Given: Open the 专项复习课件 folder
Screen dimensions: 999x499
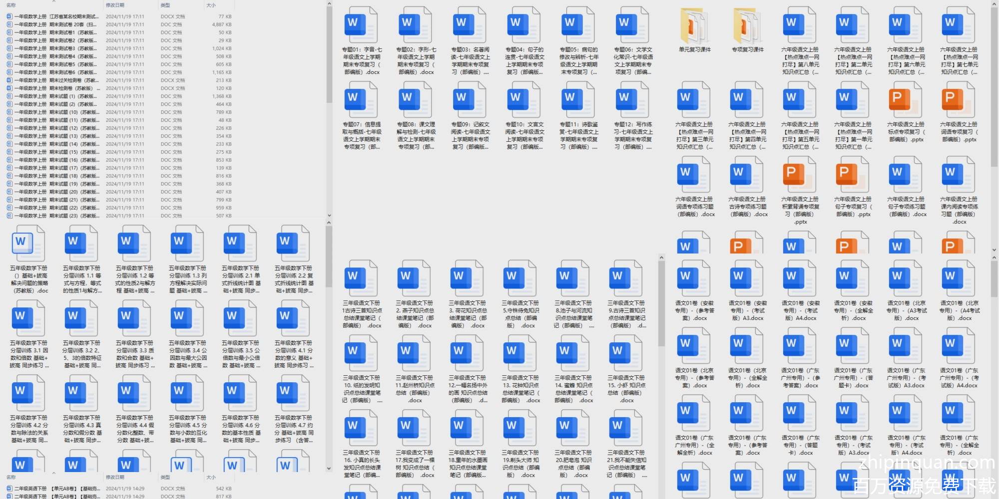Looking at the screenshot, I should pos(747,26).
